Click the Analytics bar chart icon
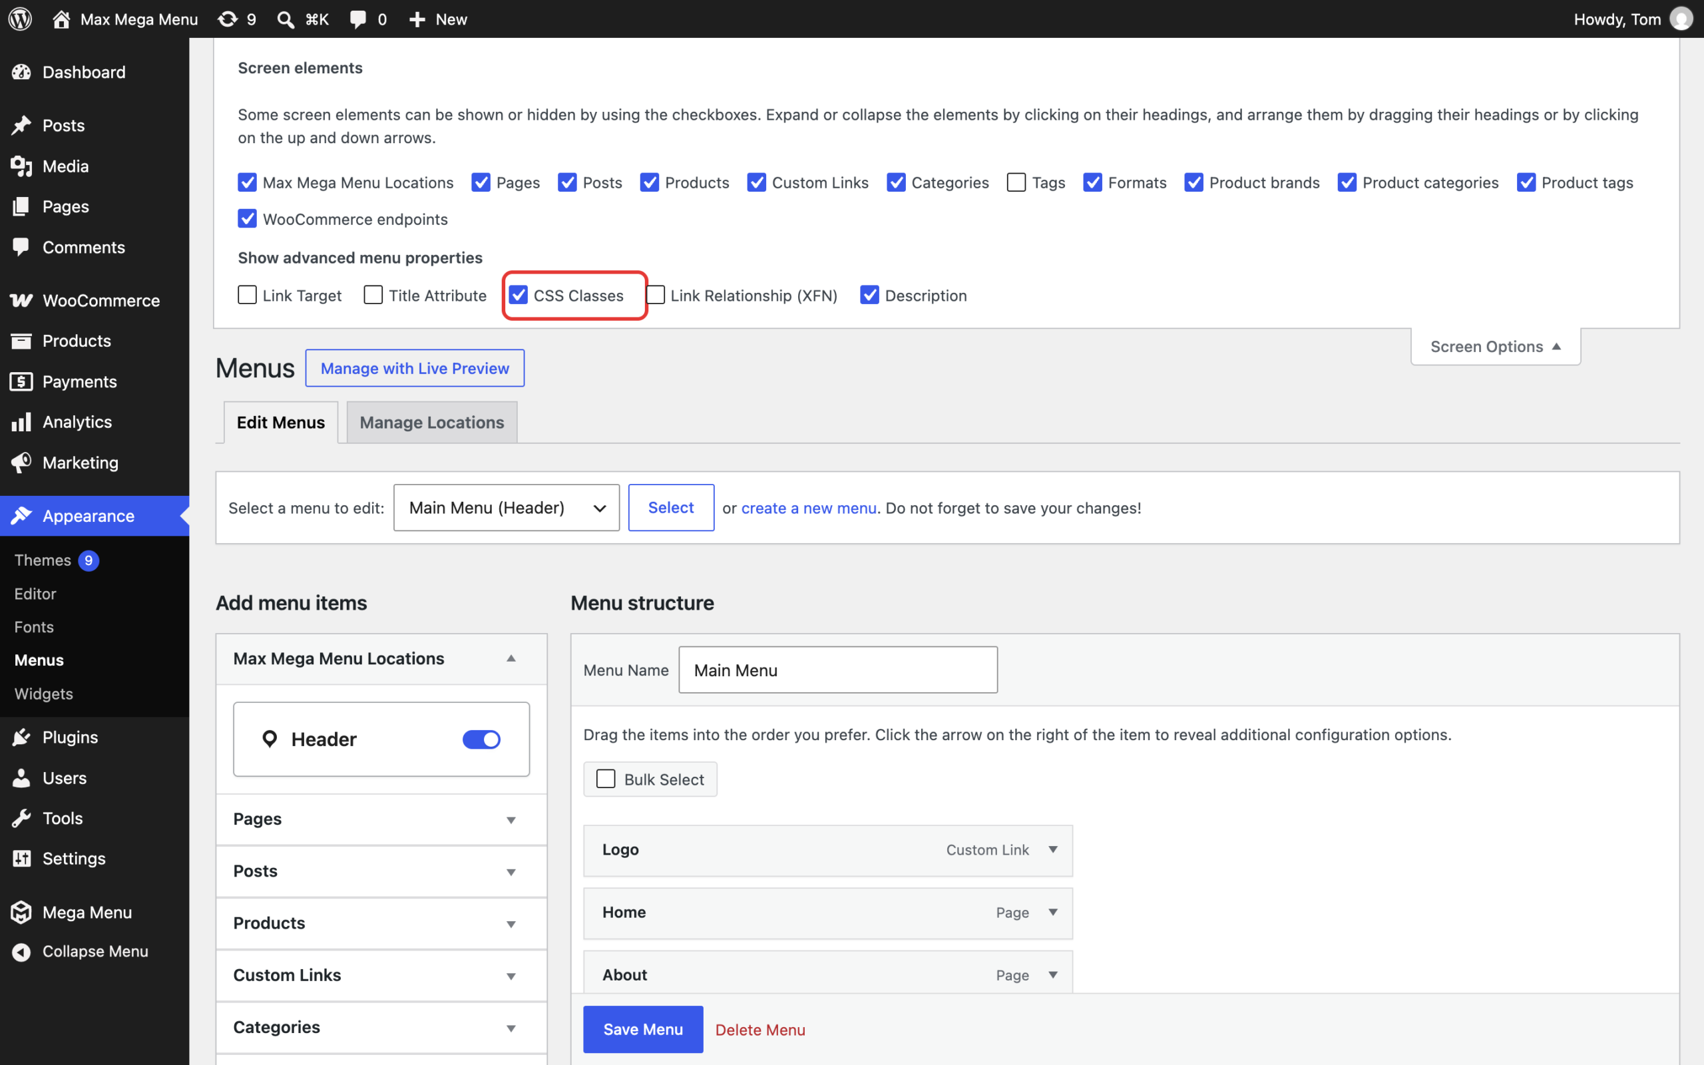 (21, 422)
